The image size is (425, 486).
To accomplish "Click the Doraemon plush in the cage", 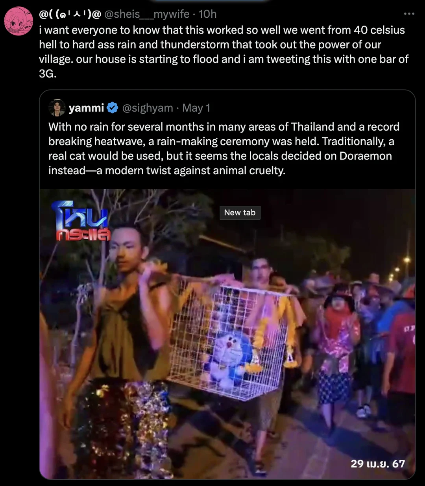I will pyautogui.click(x=228, y=358).
